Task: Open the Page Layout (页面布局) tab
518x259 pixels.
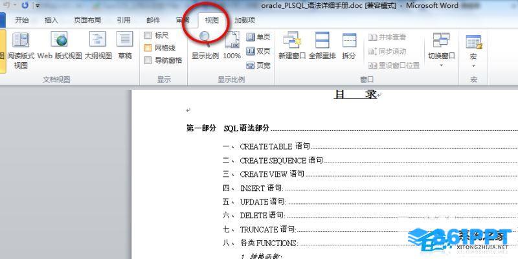Action: click(87, 20)
